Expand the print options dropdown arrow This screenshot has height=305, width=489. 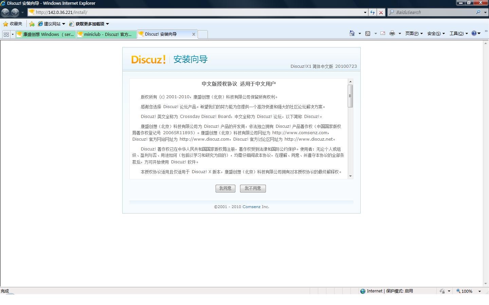400,34
